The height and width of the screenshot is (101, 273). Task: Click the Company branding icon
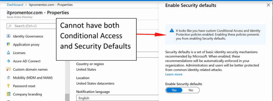tap(8, 94)
